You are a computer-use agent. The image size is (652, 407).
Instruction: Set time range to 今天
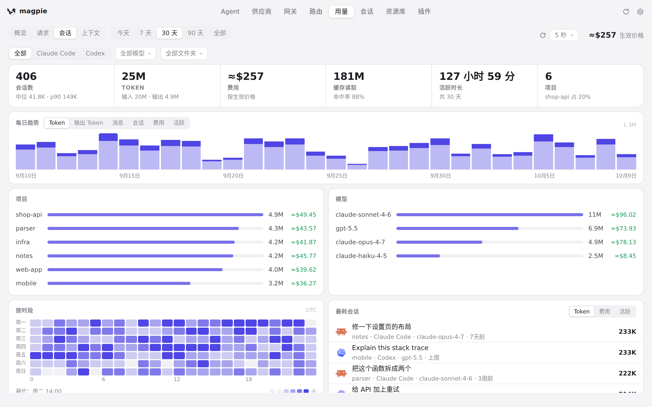point(123,33)
